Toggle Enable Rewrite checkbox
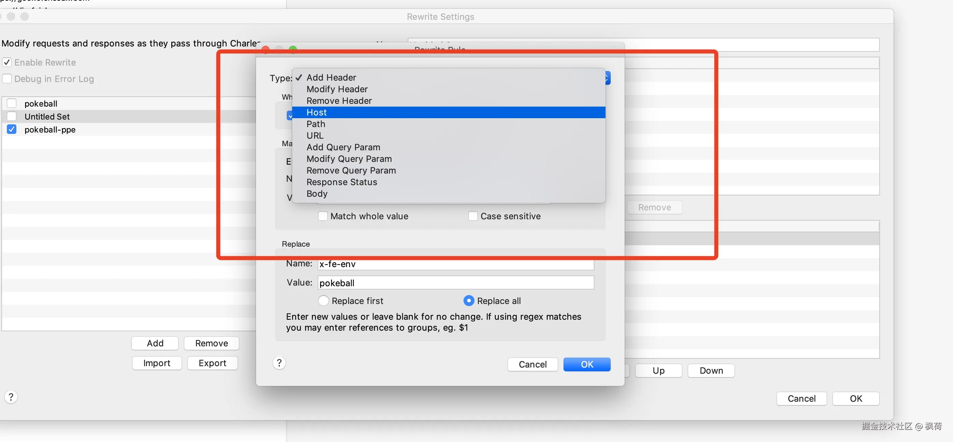The height and width of the screenshot is (442, 953). (x=7, y=62)
